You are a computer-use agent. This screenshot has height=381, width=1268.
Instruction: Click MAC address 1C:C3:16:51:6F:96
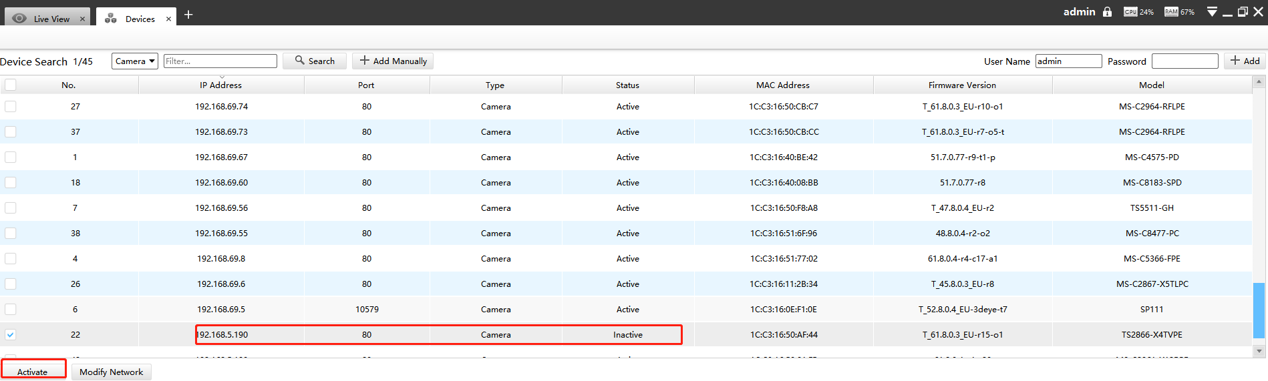point(784,233)
